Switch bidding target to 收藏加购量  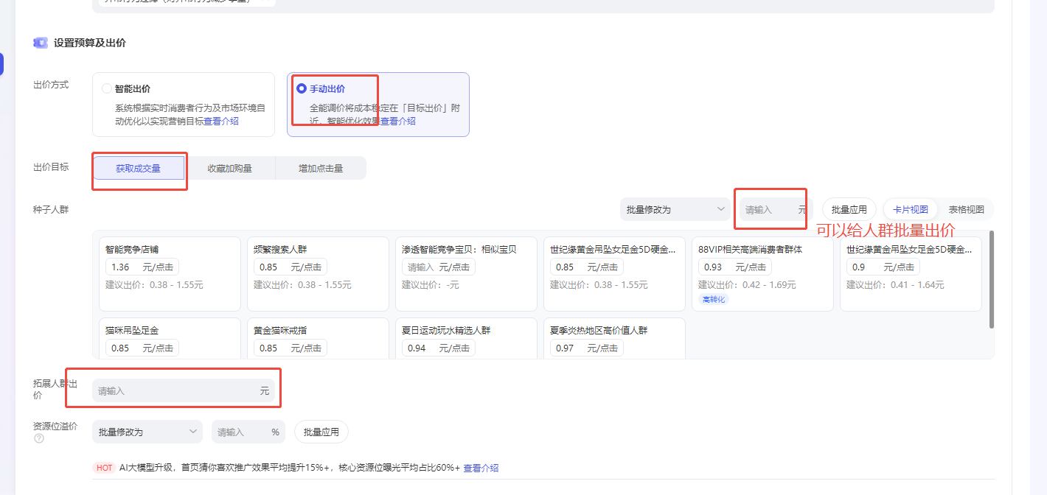point(229,168)
